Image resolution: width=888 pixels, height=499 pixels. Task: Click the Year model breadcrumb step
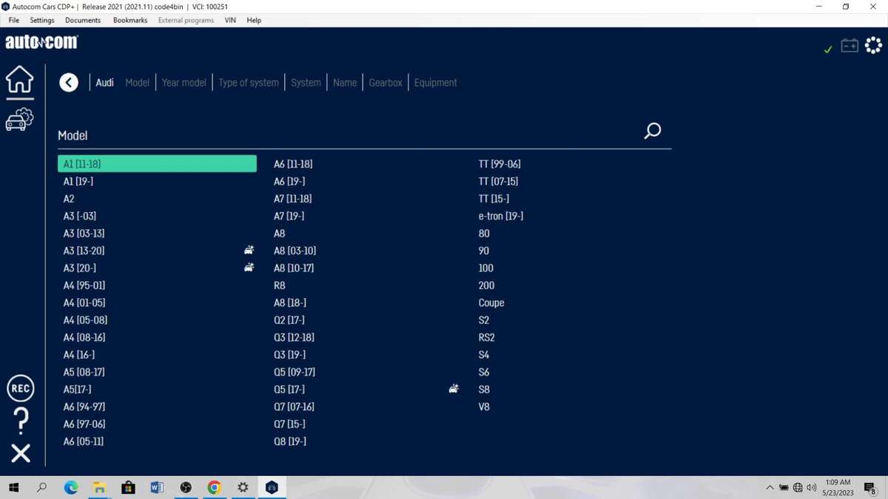pos(184,83)
